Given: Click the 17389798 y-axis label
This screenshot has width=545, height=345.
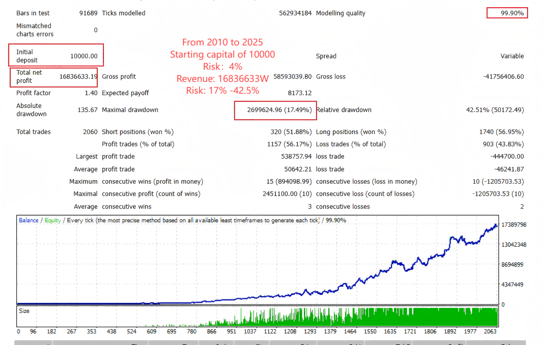Looking at the screenshot, I should (514, 225).
